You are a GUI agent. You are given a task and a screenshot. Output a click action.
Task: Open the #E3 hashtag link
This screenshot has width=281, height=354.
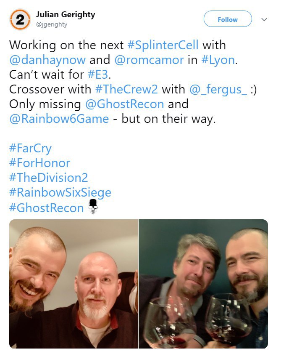tap(98, 75)
